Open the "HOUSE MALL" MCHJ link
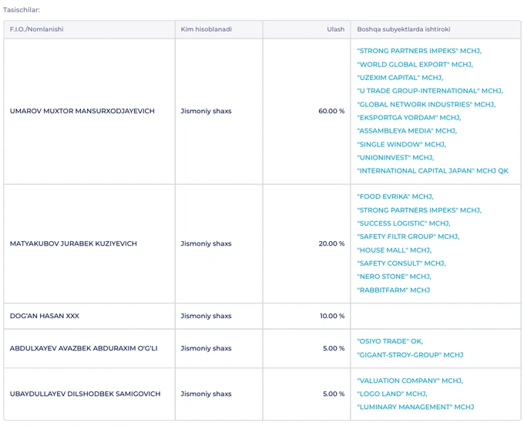The image size is (524, 426). [x=394, y=250]
